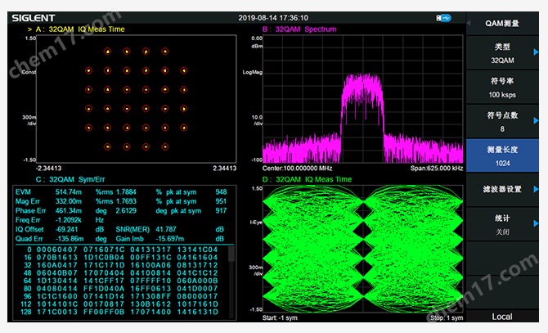Click the SIGLENT logo
Image resolution: width=548 pixels, height=333 pixels.
click(34, 18)
